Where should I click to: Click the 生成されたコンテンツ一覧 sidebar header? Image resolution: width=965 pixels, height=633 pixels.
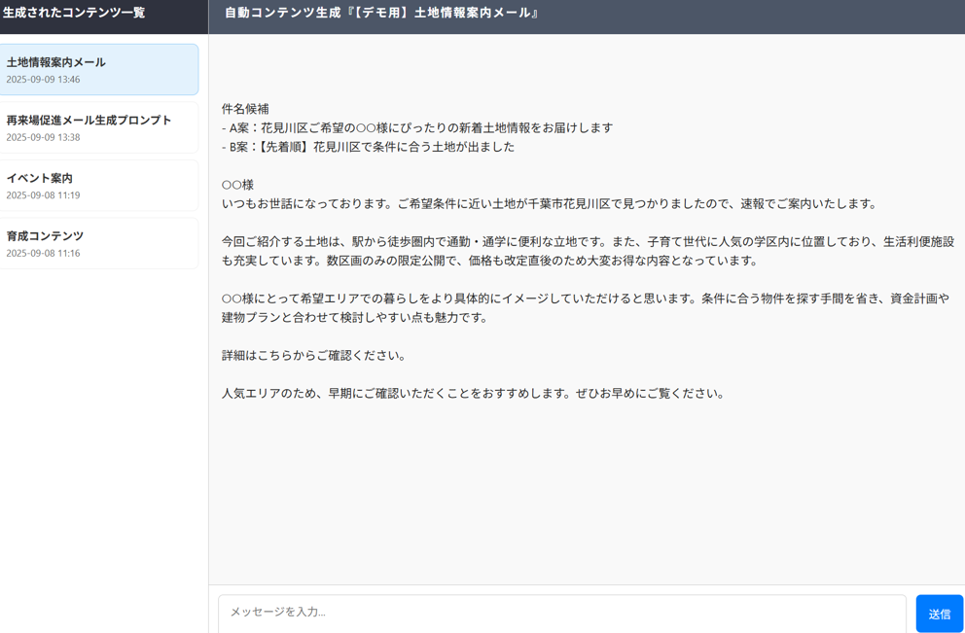(74, 13)
